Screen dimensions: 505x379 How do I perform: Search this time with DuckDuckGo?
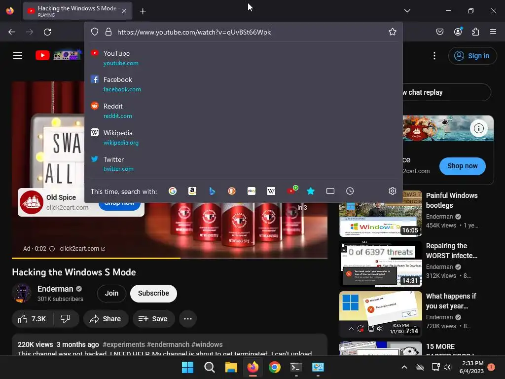pyautogui.click(x=232, y=191)
